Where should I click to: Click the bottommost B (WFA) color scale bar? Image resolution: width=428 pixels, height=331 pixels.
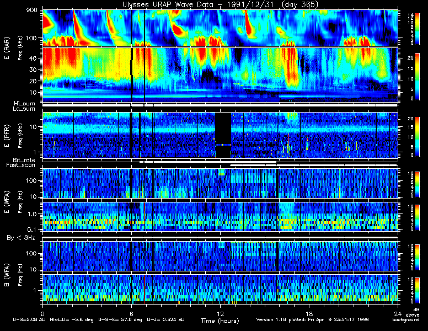click(x=418, y=291)
